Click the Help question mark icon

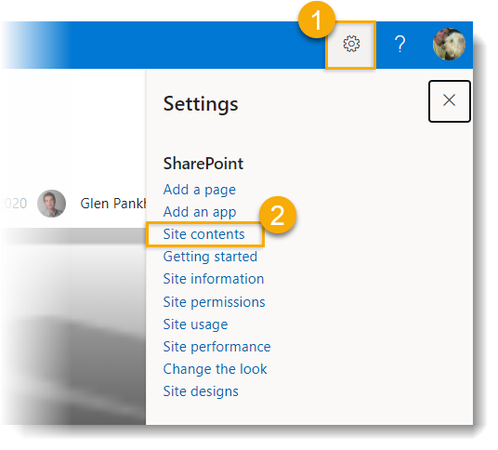(x=400, y=45)
